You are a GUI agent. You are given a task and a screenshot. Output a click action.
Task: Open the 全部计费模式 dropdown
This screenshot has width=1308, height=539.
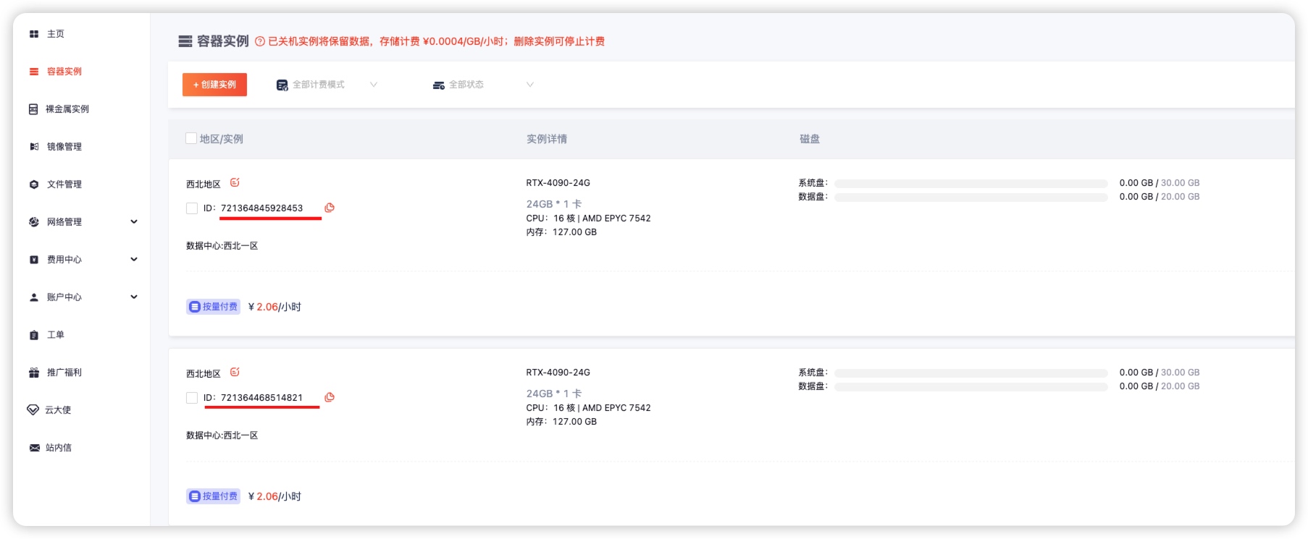327,85
